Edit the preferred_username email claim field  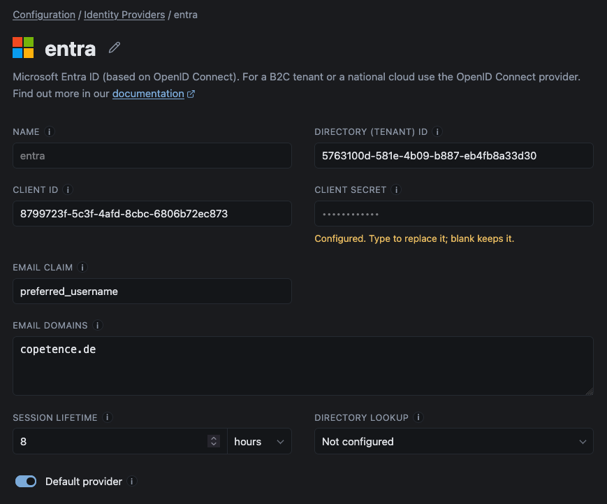[x=152, y=291]
